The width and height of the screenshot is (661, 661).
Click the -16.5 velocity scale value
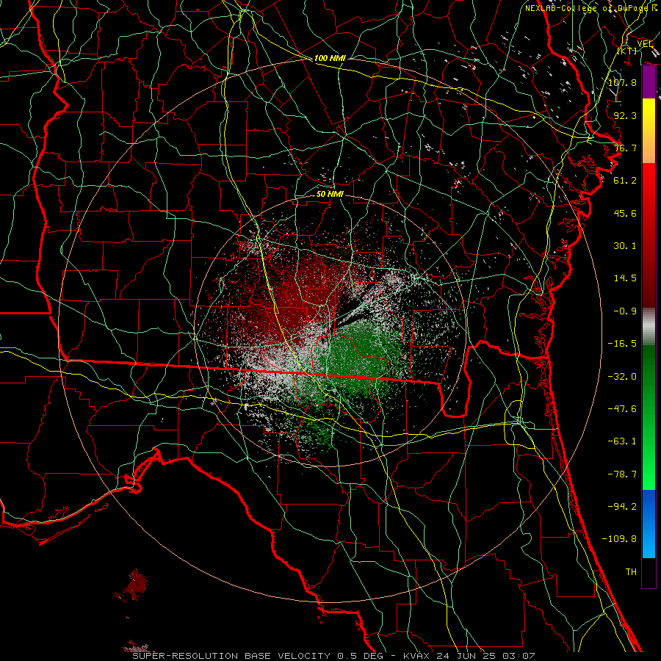tap(622, 344)
